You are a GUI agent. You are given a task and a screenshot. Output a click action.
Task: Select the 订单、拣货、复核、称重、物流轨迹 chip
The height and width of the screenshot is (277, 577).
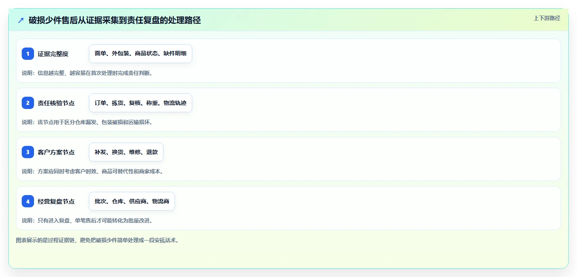point(141,103)
